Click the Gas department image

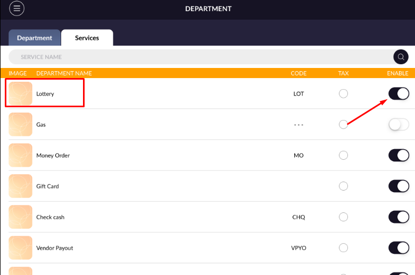click(x=20, y=124)
